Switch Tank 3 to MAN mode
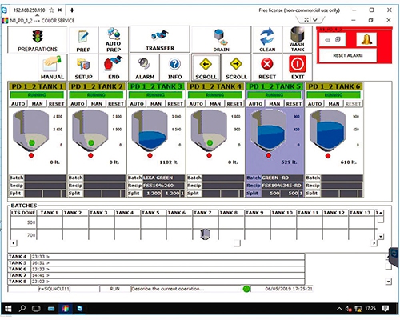This screenshot has height=320, width=400. click(x=156, y=104)
